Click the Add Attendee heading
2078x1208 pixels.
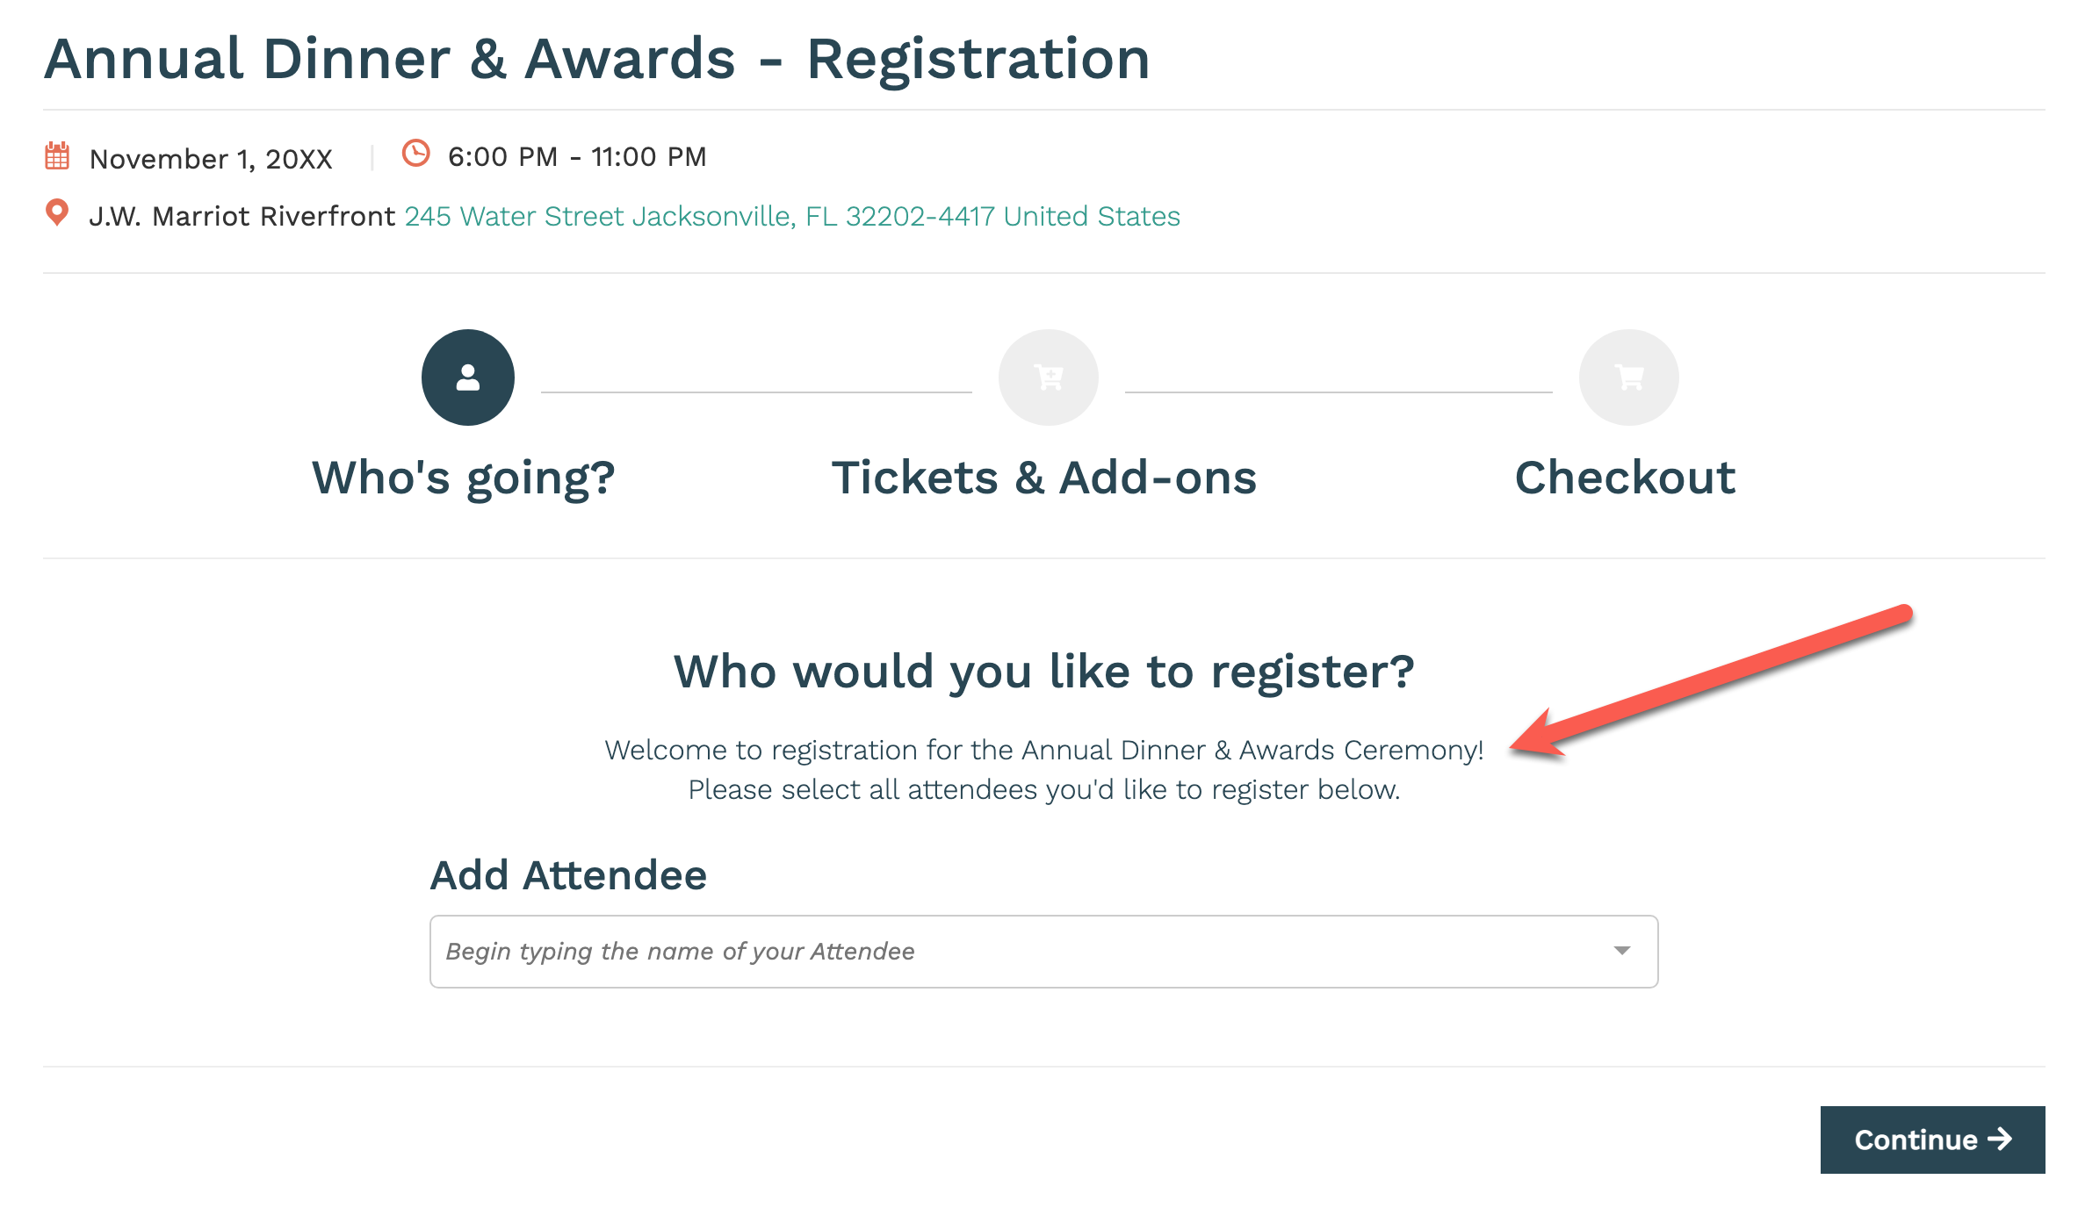point(568,875)
